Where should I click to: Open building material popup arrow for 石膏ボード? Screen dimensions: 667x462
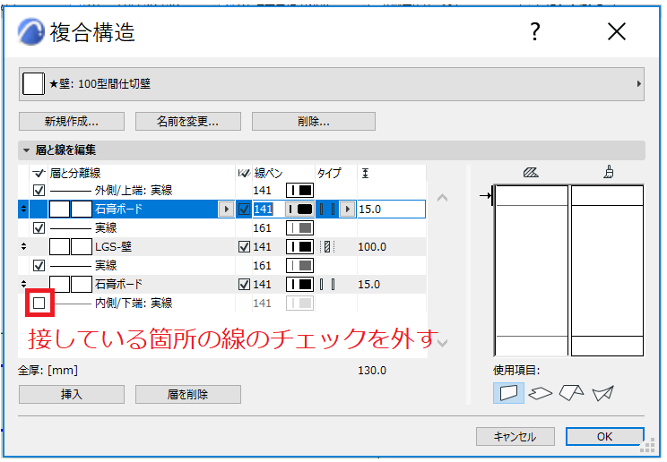226,210
